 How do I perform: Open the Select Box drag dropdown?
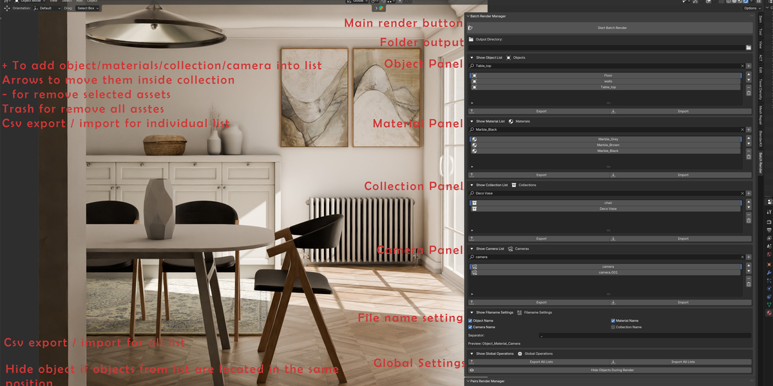(x=88, y=8)
